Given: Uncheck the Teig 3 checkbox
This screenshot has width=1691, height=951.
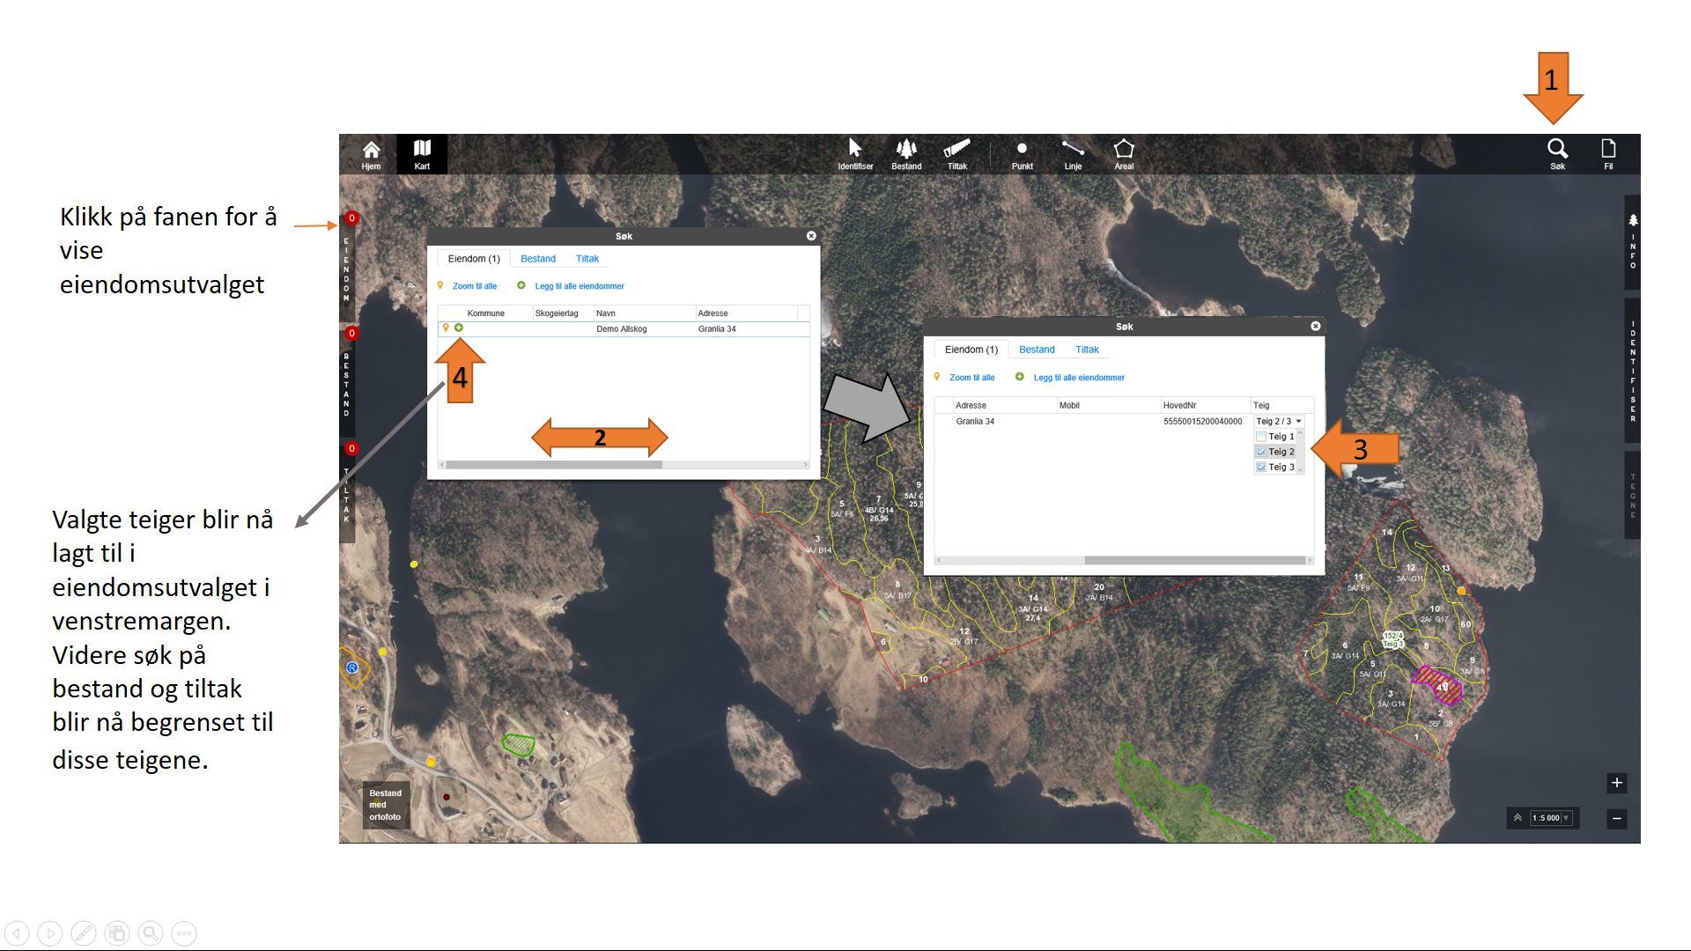Looking at the screenshot, I should coord(1261,468).
